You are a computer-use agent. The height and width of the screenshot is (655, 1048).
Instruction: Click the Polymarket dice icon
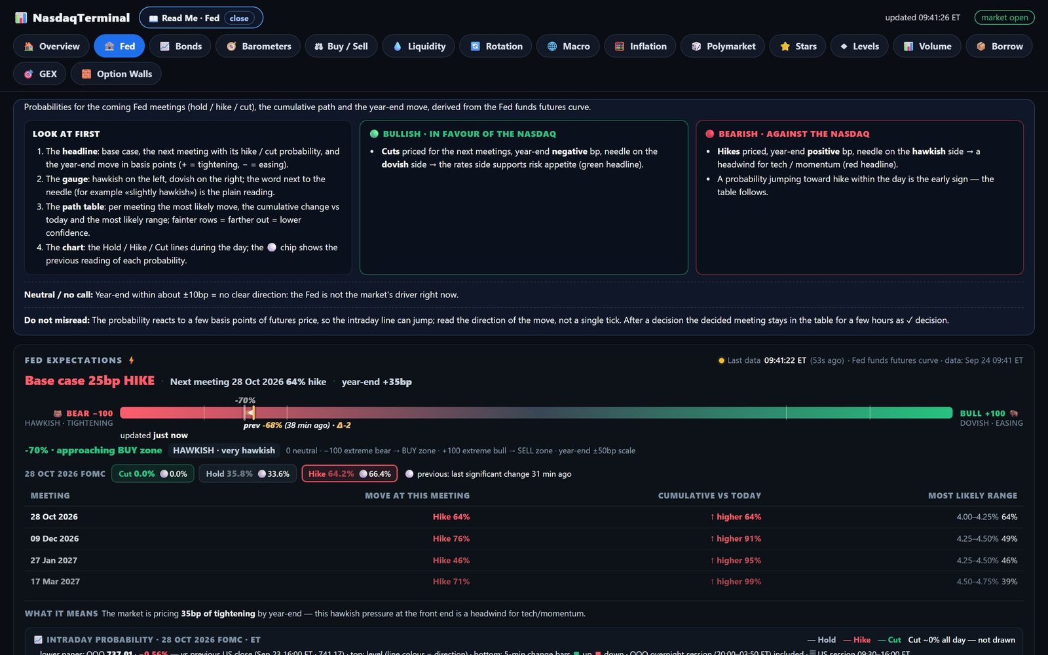[x=696, y=47]
